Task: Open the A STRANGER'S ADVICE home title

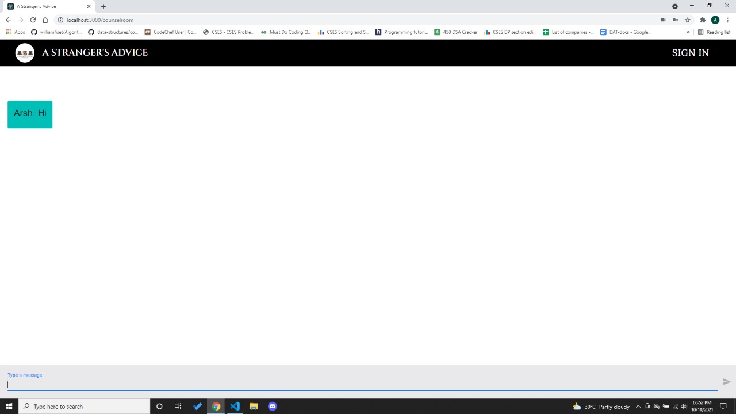Action: tap(95, 52)
